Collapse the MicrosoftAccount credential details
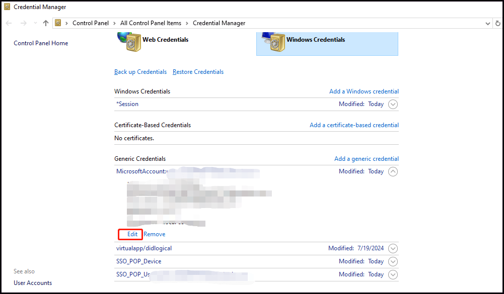The height and width of the screenshot is (294, 504). coord(393,172)
